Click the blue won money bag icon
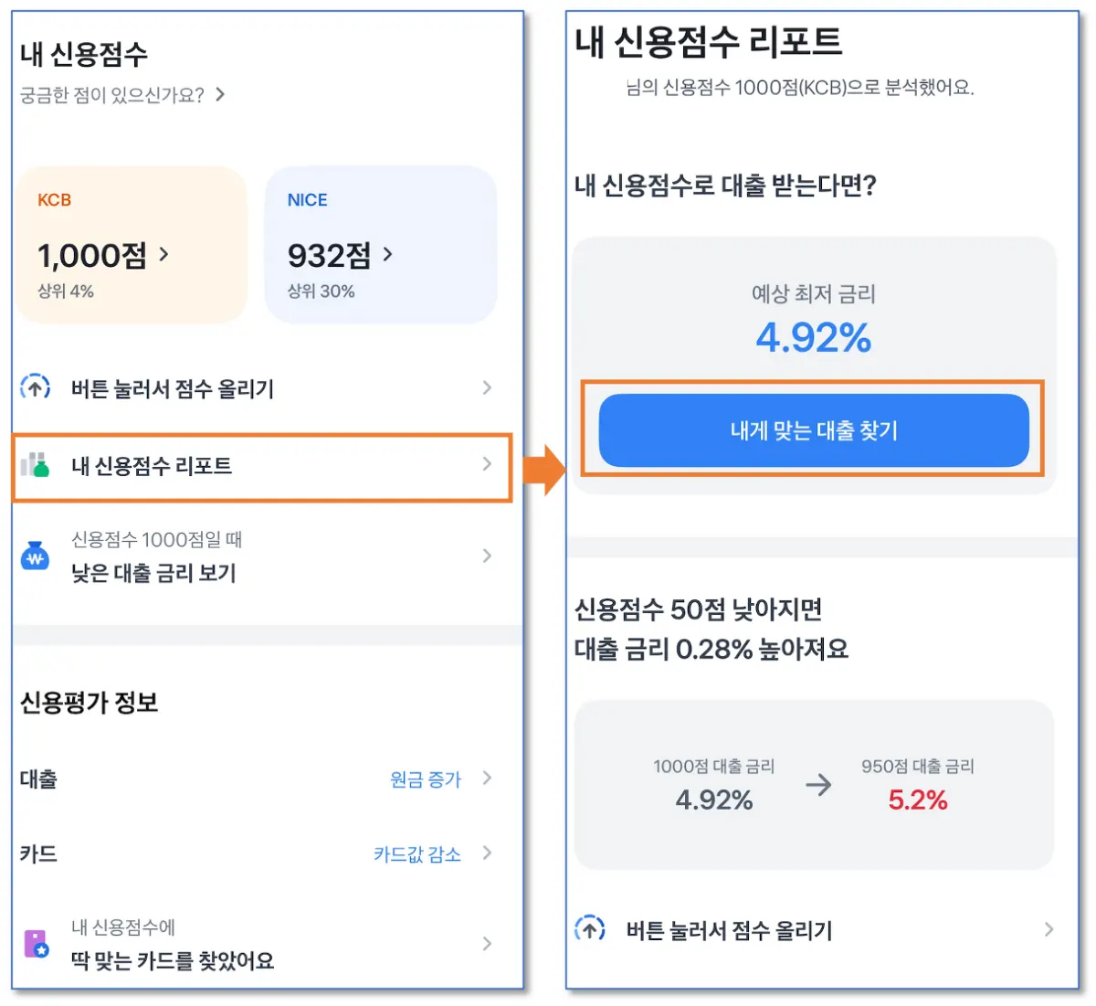The height and width of the screenshot is (1006, 1096). (35, 556)
